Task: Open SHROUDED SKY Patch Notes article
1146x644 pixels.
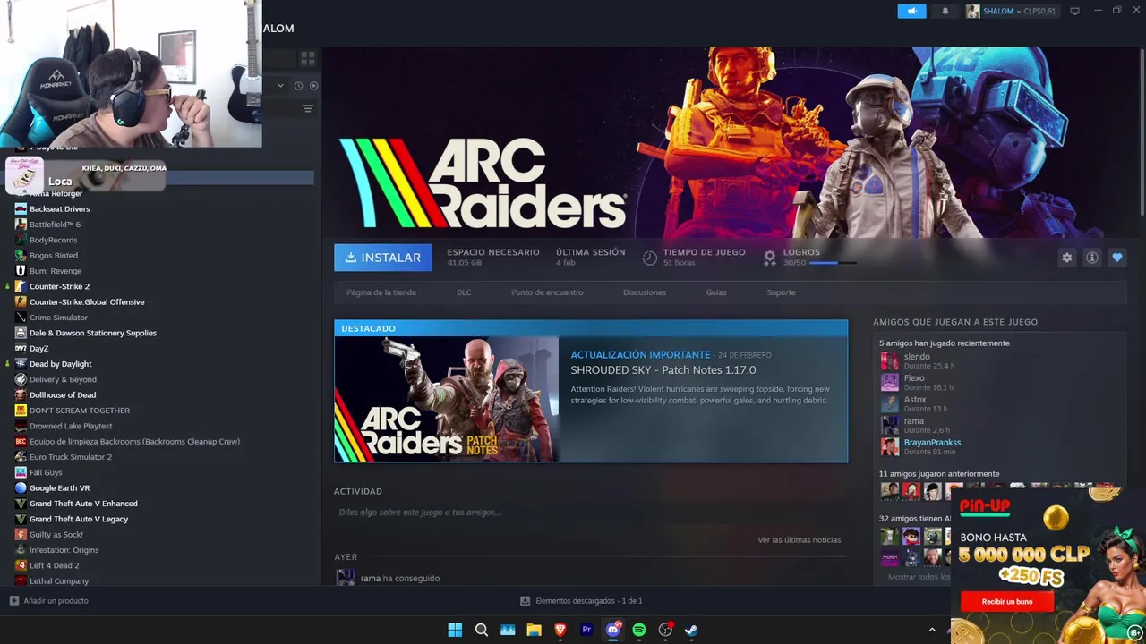Action: point(663,370)
